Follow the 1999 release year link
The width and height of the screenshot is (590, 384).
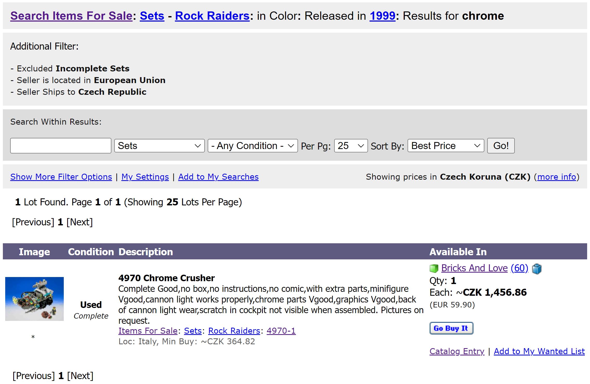tap(383, 16)
